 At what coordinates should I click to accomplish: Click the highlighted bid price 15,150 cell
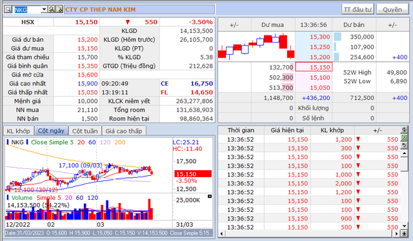314,67
